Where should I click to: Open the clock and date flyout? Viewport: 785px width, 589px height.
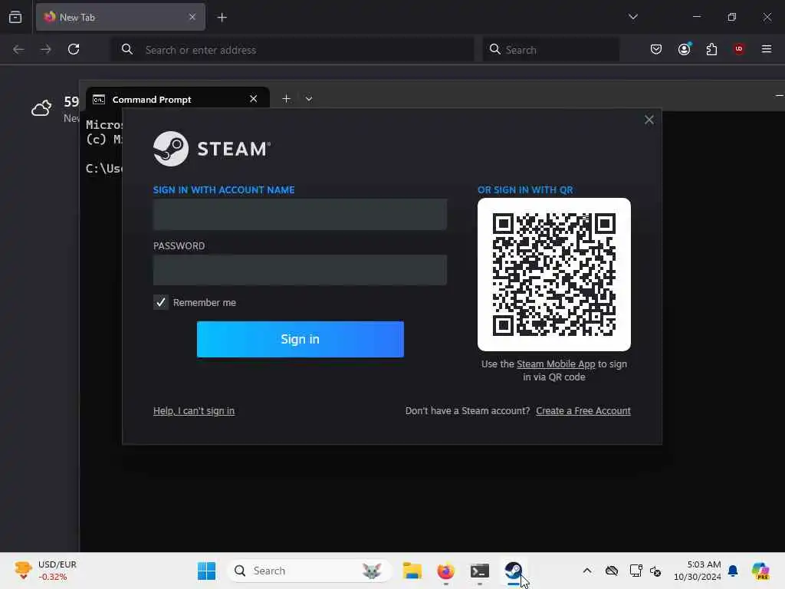(x=698, y=571)
